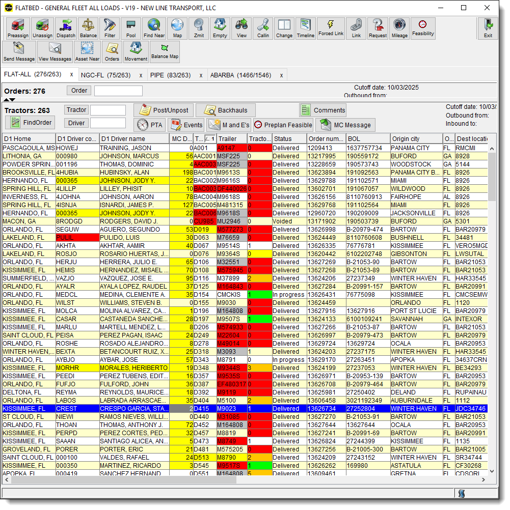Click the PTA clock button

click(x=149, y=125)
